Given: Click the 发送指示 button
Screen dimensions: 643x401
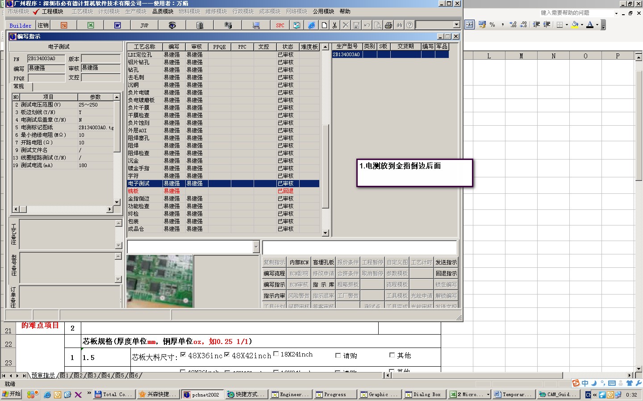Looking at the screenshot, I should 446,262.
